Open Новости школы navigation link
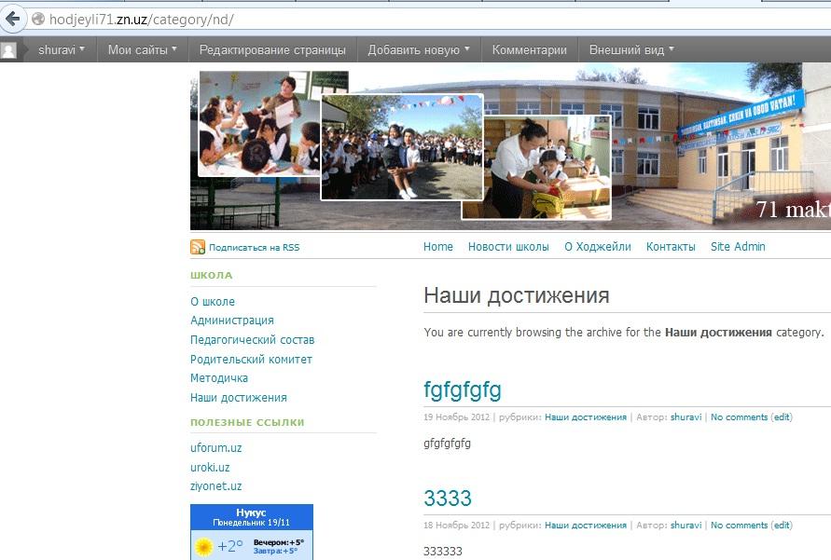The width and height of the screenshot is (831, 560). click(x=508, y=247)
